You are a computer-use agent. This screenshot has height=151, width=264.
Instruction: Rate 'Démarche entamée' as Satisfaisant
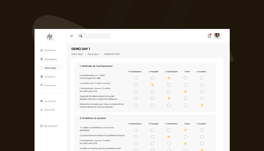(x=169, y=105)
